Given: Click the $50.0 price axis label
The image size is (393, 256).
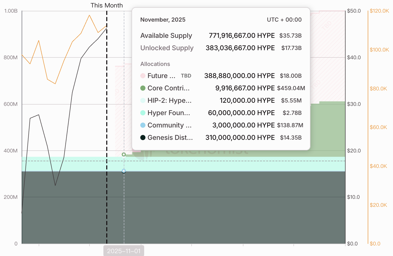Looking at the screenshot, I should click(x=354, y=11).
